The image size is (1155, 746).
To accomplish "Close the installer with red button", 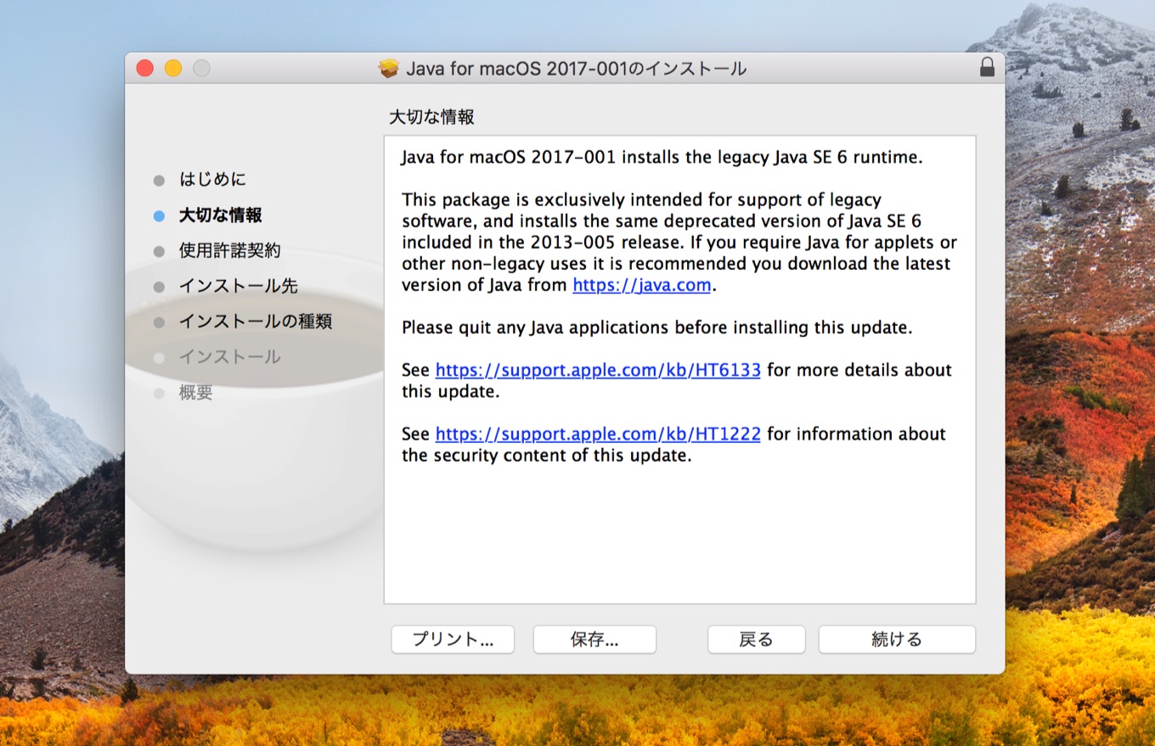I will tap(145, 69).
